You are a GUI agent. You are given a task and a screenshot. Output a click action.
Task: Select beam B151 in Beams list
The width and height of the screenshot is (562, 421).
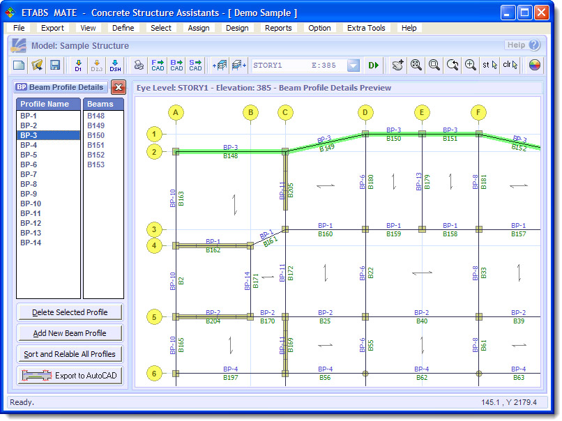96,145
